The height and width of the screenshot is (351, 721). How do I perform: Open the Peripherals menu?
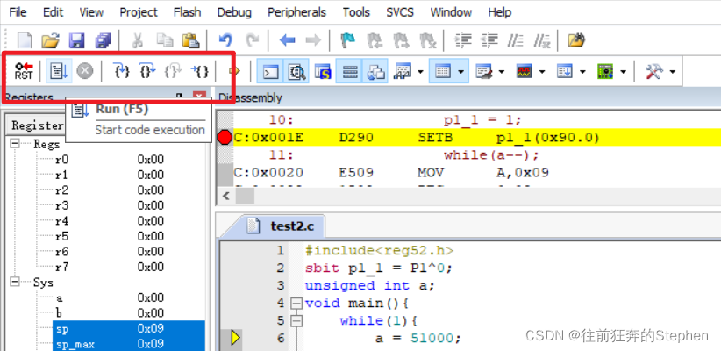(x=297, y=12)
